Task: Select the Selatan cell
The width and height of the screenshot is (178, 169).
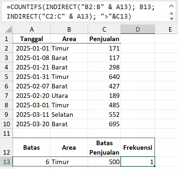Action: coord(69,115)
